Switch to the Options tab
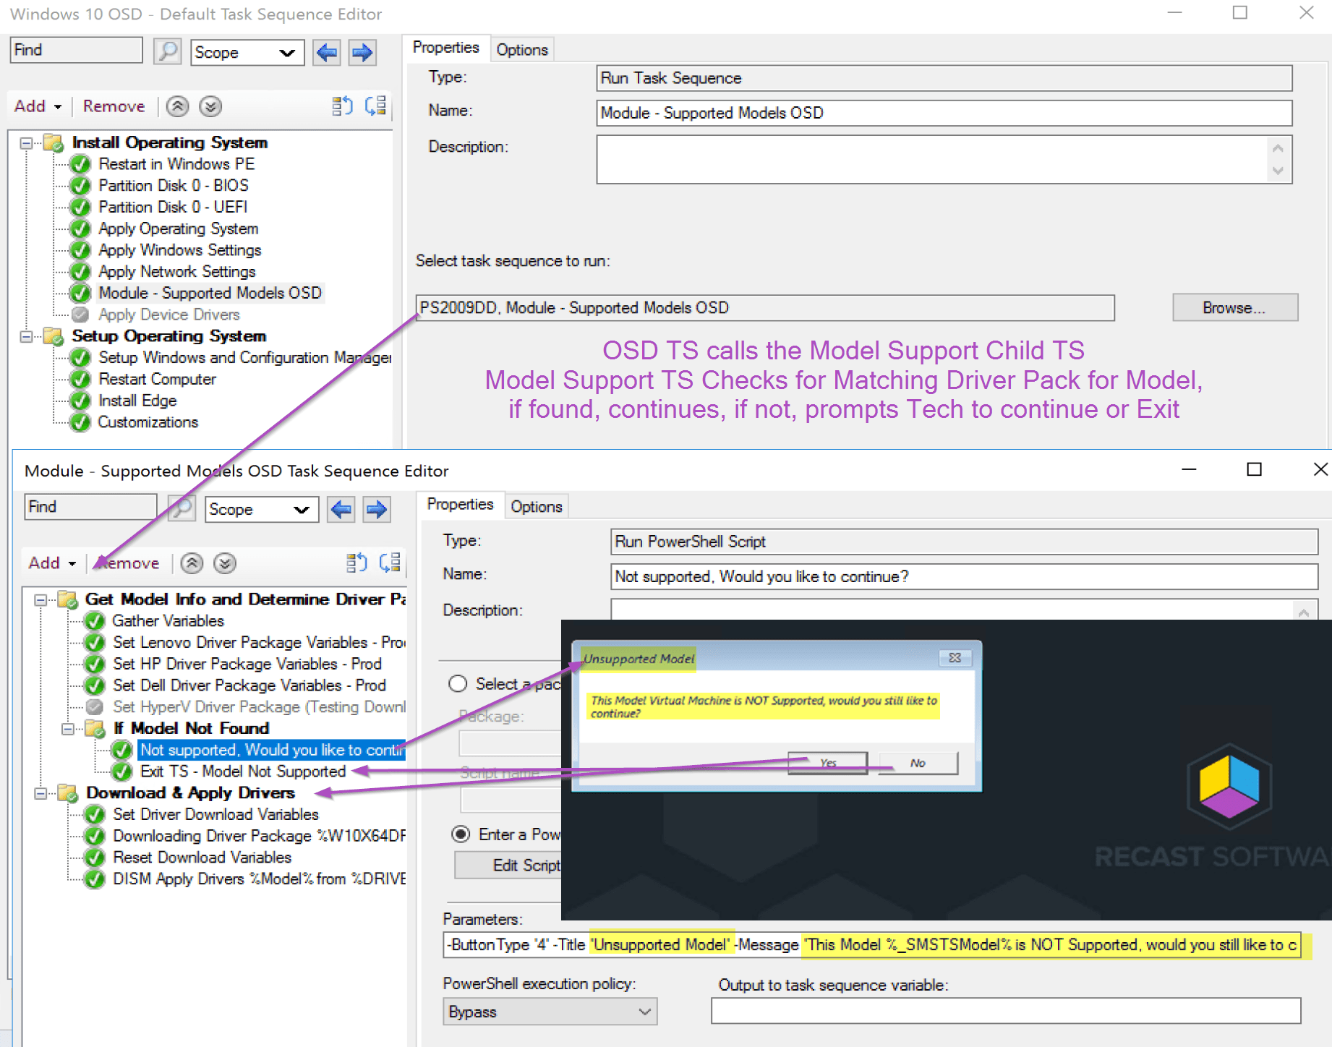 tap(522, 48)
